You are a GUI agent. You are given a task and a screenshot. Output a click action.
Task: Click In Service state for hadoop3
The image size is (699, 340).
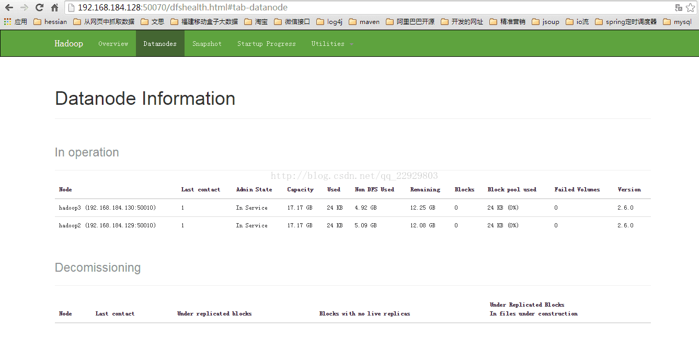(251, 208)
